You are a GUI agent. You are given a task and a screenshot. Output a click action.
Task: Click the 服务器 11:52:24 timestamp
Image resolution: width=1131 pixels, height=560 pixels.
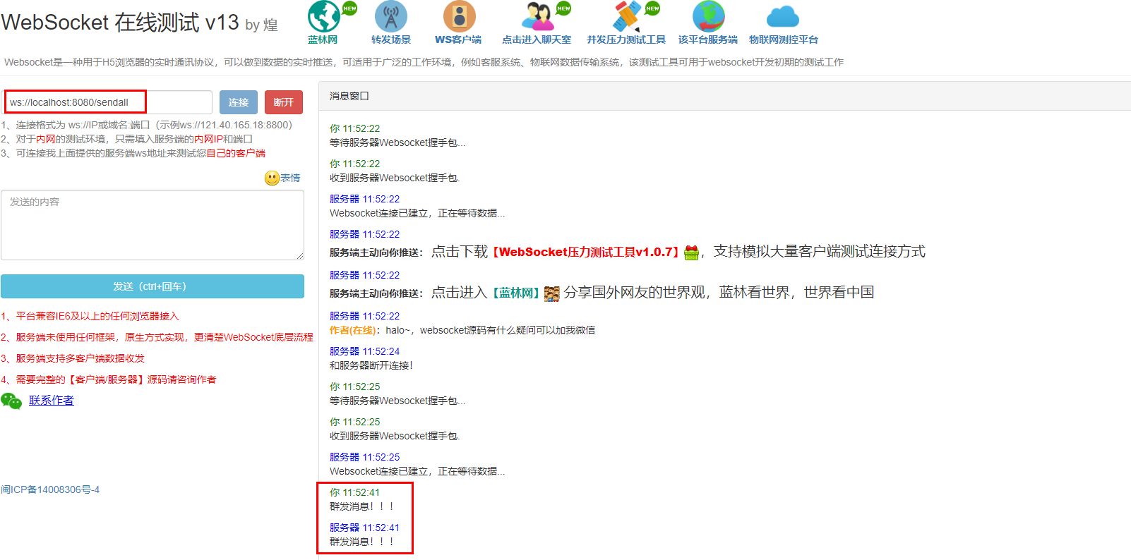pos(364,351)
